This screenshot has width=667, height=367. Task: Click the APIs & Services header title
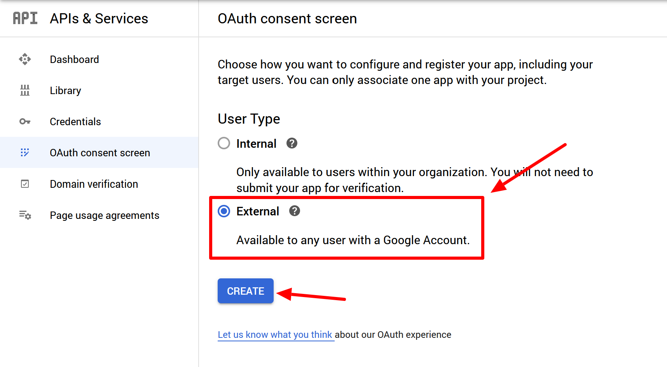tap(99, 19)
